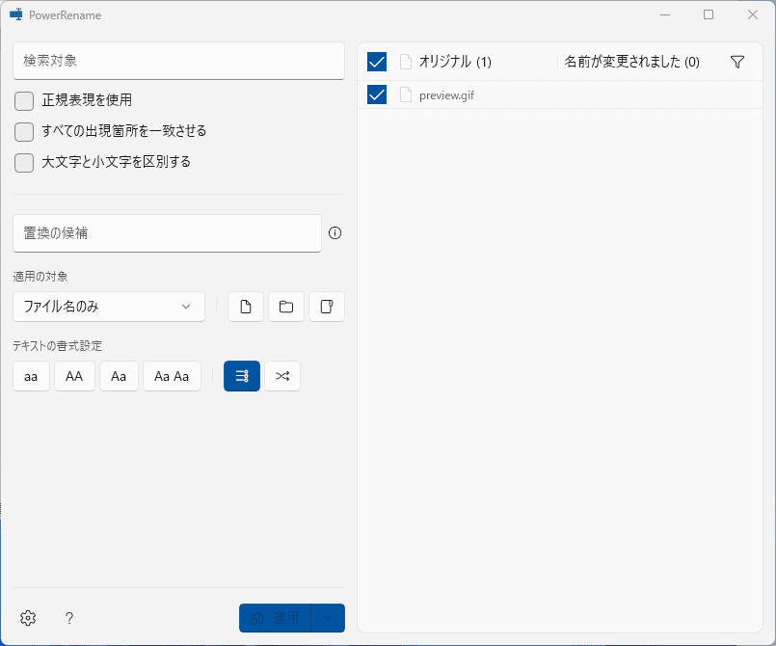Select the uppercase AA format button

tap(74, 376)
